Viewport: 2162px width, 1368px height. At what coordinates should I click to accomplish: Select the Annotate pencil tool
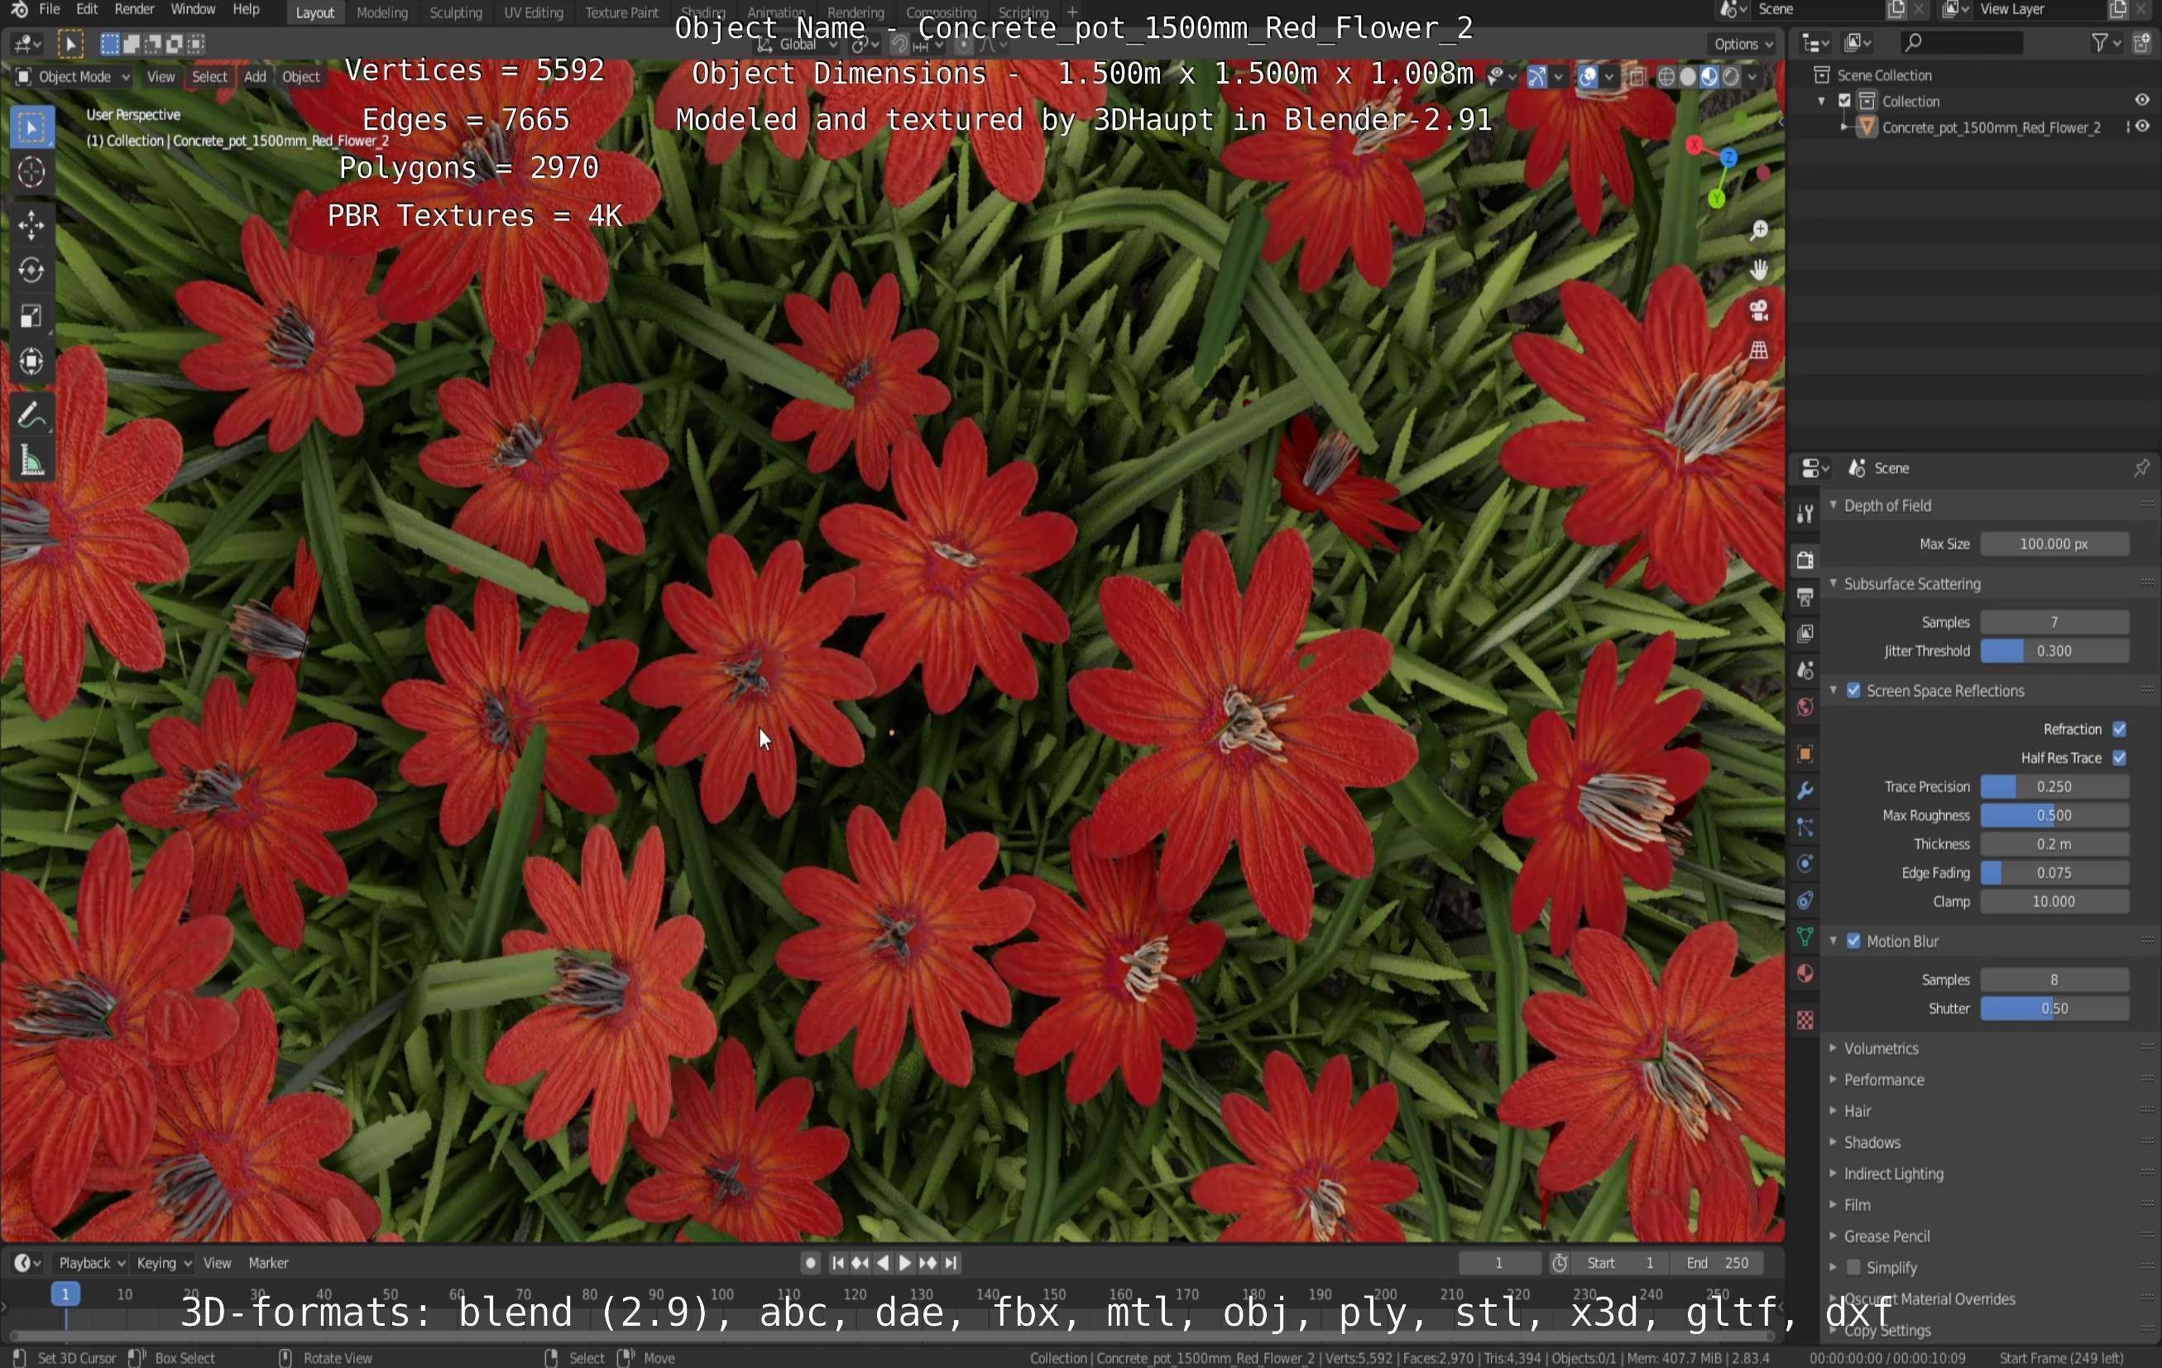click(x=31, y=415)
